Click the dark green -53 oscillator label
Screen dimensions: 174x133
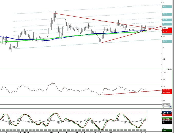(x=167, y=130)
